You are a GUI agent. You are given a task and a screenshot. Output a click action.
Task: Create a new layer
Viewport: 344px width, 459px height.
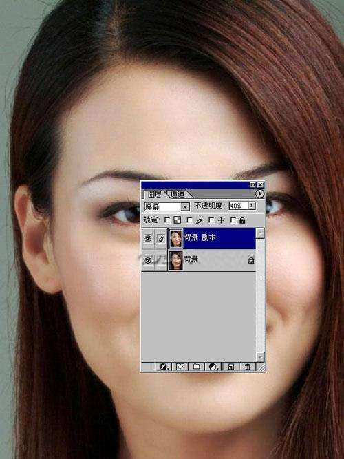[x=231, y=367]
